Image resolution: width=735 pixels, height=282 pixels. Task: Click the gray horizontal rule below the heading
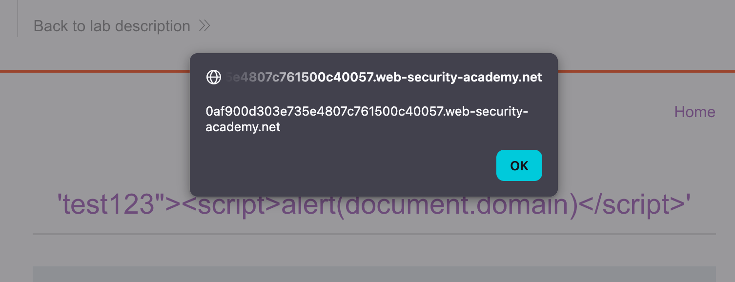(374, 234)
